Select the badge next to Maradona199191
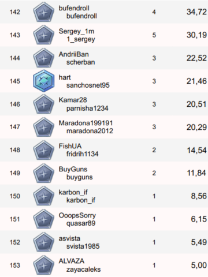This screenshot has width=208, height=277. pos(44,127)
